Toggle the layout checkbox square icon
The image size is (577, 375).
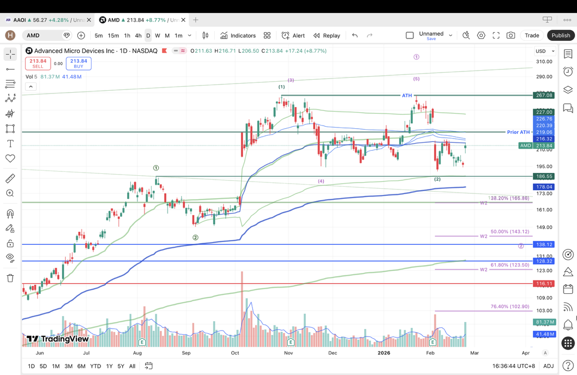coord(410,36)
